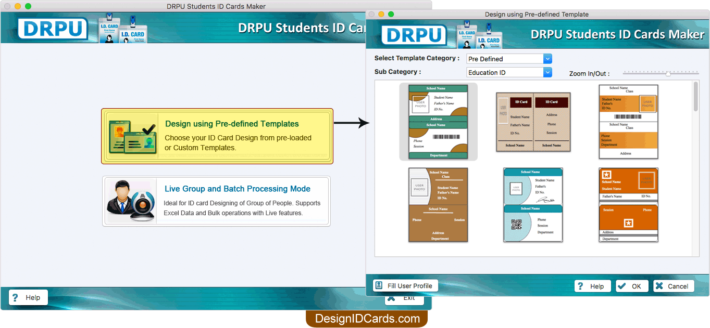Choose the Design using Pre-defined Templates option
This screenshot has height=328, width=710.
pyautogui.click(x=217, y=136)
